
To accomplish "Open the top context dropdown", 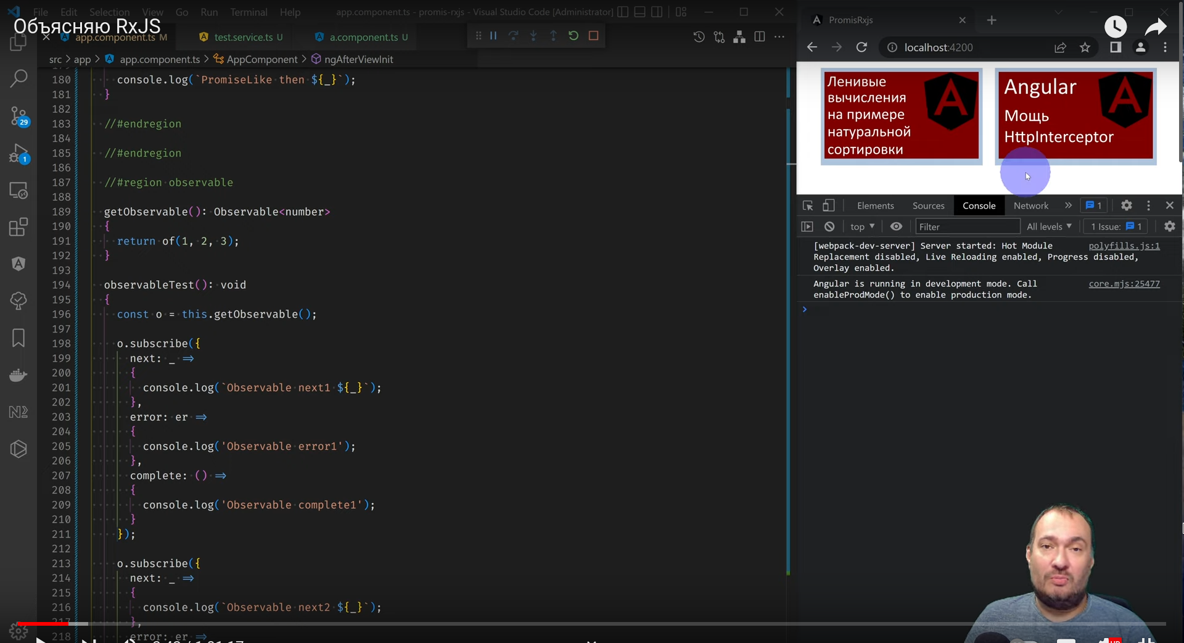I will (862, 226).
